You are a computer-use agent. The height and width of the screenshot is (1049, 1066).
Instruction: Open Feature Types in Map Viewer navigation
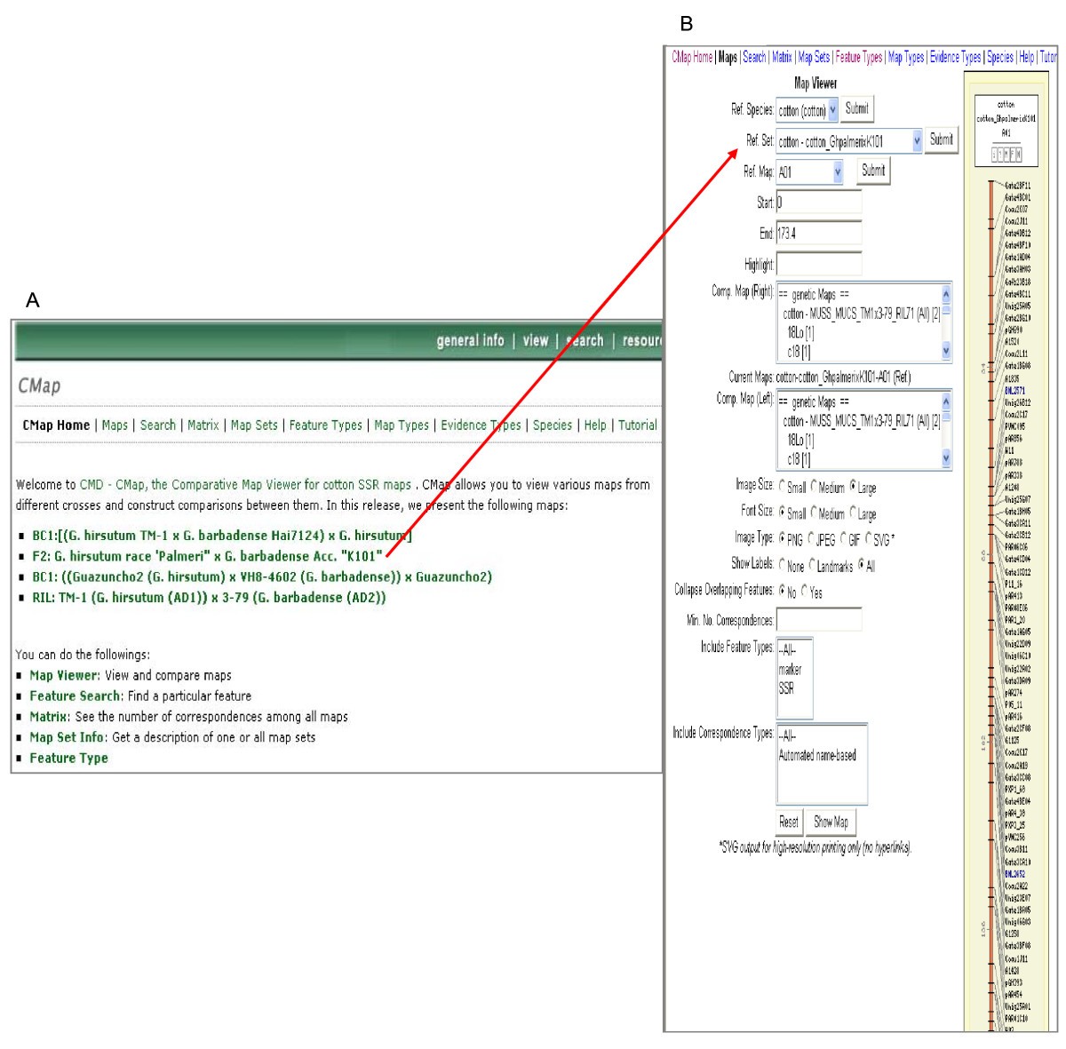(x=859, y=58)
